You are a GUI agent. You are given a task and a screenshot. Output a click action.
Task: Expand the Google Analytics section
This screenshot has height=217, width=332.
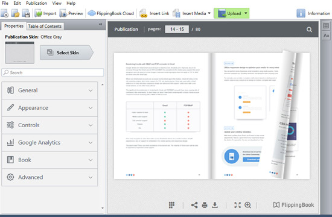tap(49, 142)
